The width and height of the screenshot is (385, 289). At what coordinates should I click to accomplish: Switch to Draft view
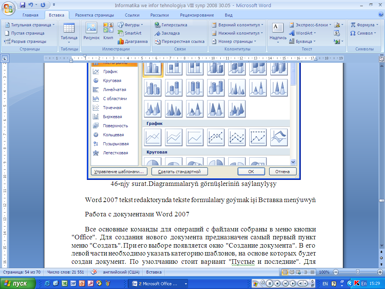click(x=312, y=272)
